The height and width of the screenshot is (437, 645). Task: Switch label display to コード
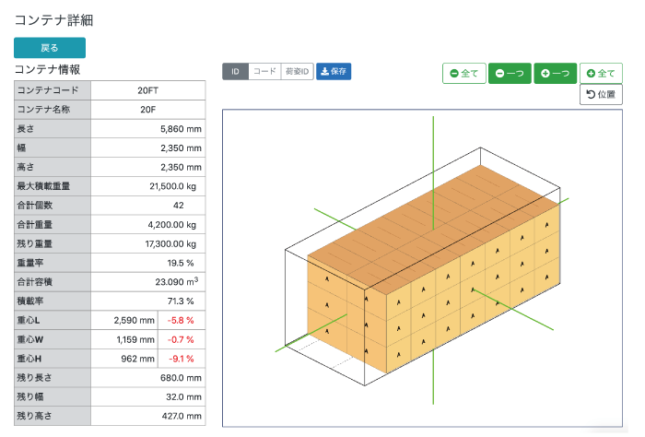coord(264,71)
